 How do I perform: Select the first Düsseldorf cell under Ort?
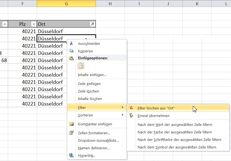[66, 31]
